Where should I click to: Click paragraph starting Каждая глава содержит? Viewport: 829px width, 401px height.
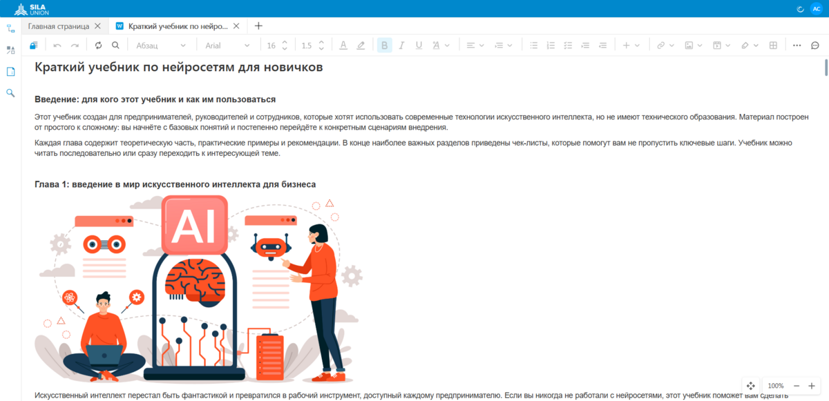(x=413, y=148)
